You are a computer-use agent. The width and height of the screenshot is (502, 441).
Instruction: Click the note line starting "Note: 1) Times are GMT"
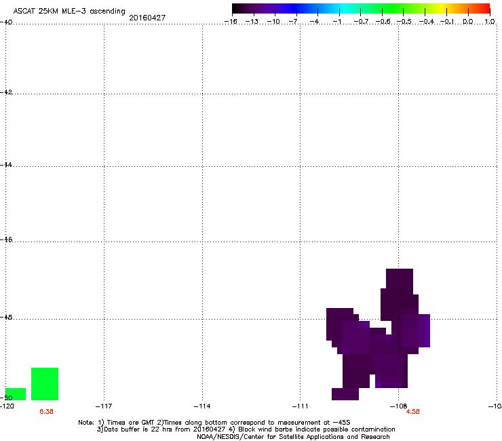coord(214,423)
